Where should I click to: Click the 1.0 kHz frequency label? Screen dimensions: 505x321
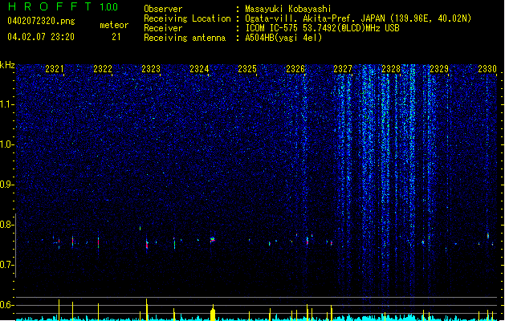point(7,144)
